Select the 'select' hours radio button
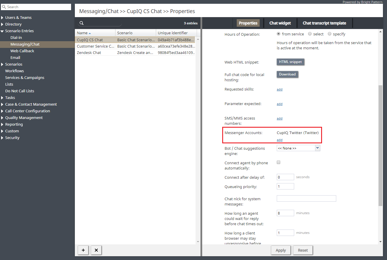 pos(310,34)
